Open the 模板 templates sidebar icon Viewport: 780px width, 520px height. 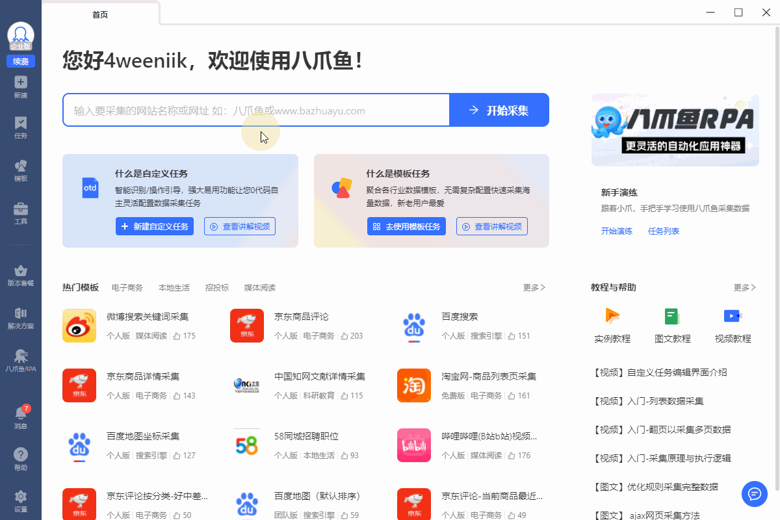coord(21,170)
